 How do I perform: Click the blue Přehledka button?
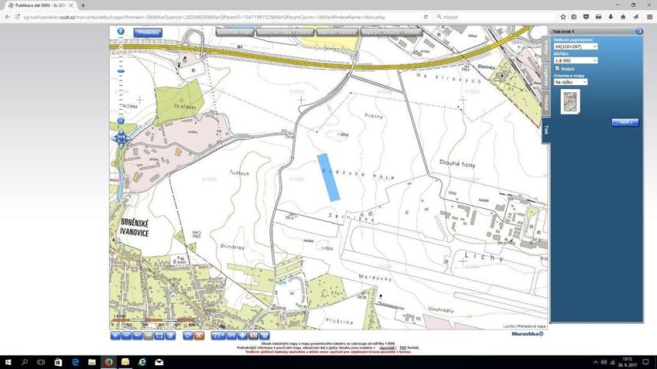coord(148,33)
